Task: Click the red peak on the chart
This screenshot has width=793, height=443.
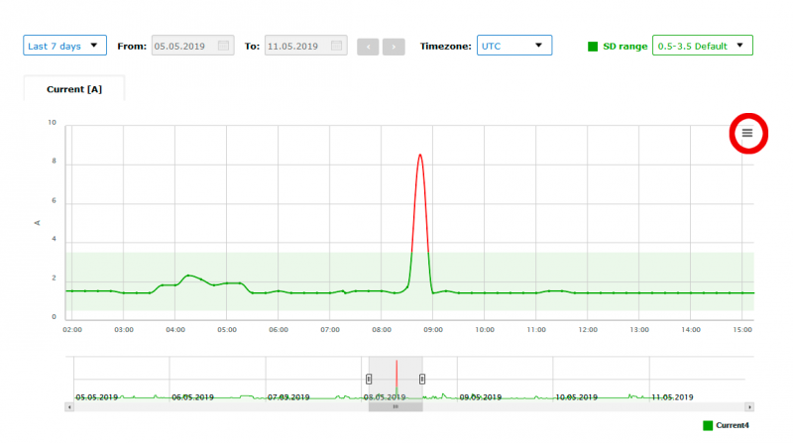Action: point(421,156)
